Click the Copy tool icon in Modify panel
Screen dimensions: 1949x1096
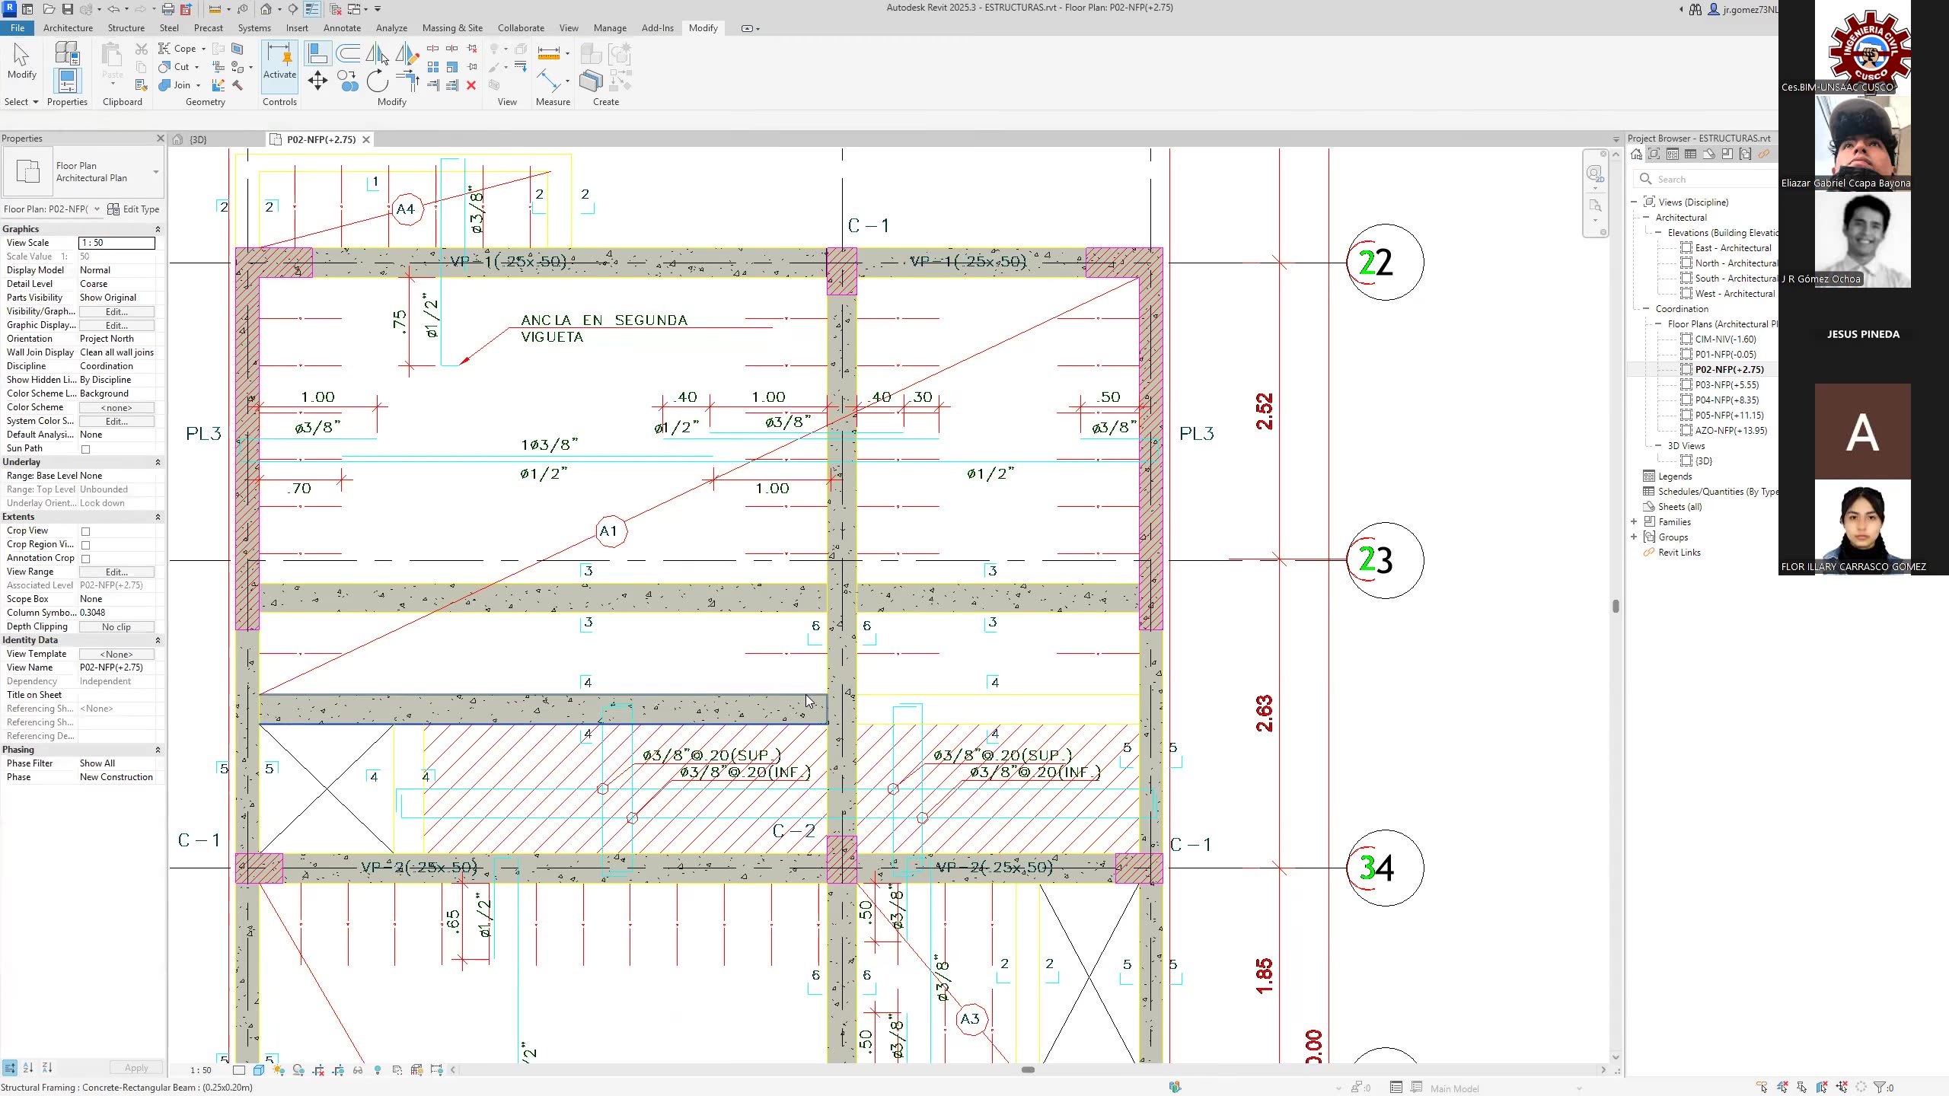(348, 81)
